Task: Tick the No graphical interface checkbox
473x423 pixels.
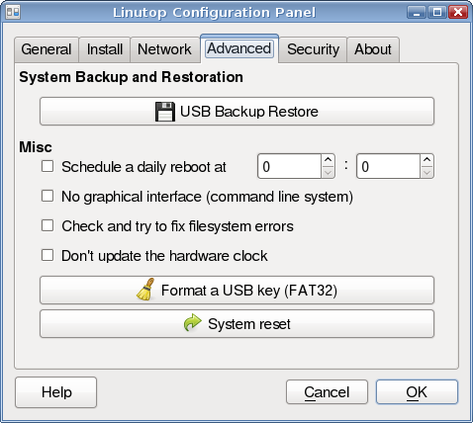Action: pos(47,196)
